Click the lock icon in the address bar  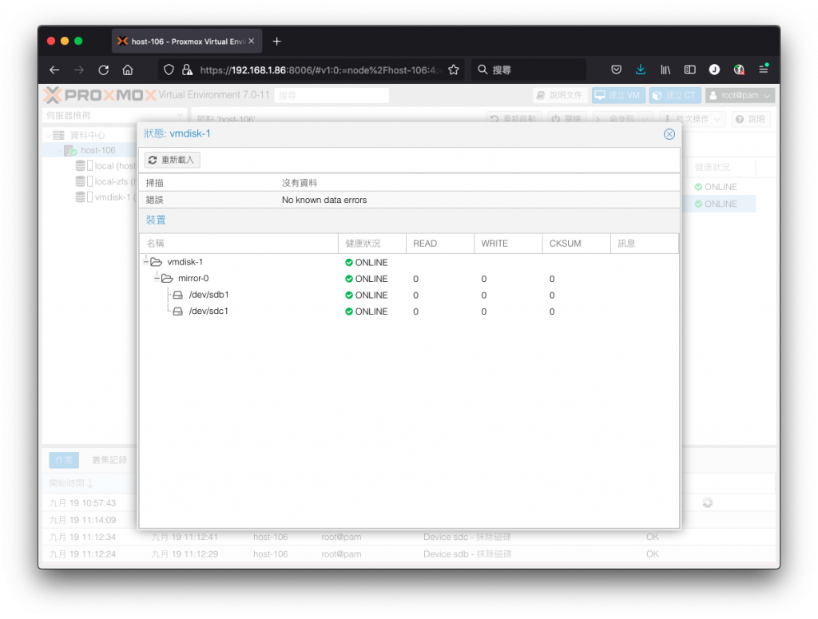[x=187, y=69]
